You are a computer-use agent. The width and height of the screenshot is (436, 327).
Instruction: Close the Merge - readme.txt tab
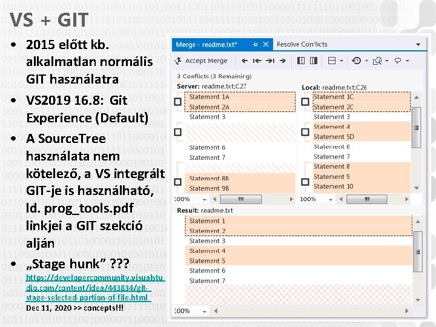[x=266, y=44]
